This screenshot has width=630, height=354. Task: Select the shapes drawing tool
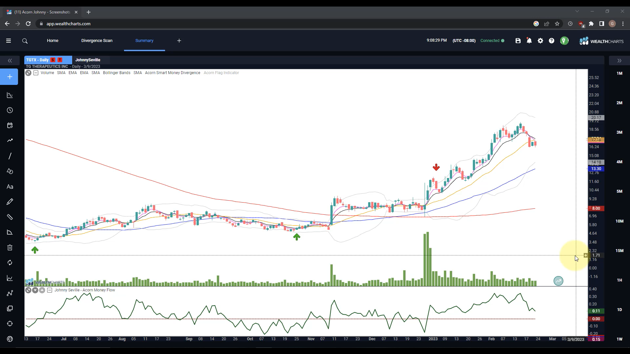(x=10, y=171)
